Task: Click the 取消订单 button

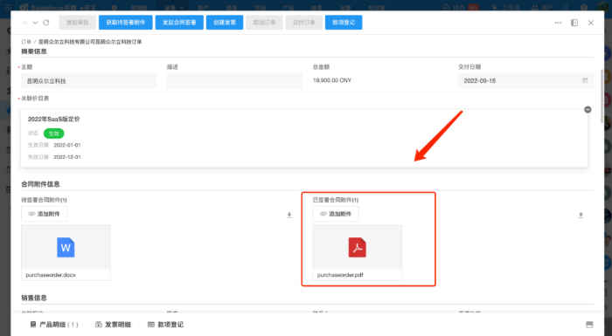Action: click(x=264, y=22)
